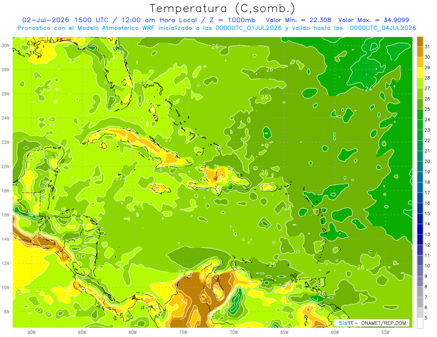This screenshot has width=437, height=337.
Task: Click the legend scale label '19'
Action: 428,172
